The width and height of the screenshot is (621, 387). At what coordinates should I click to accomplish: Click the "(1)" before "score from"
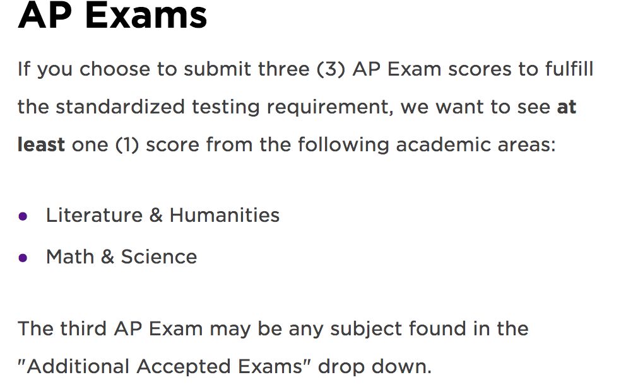point(127,144)
